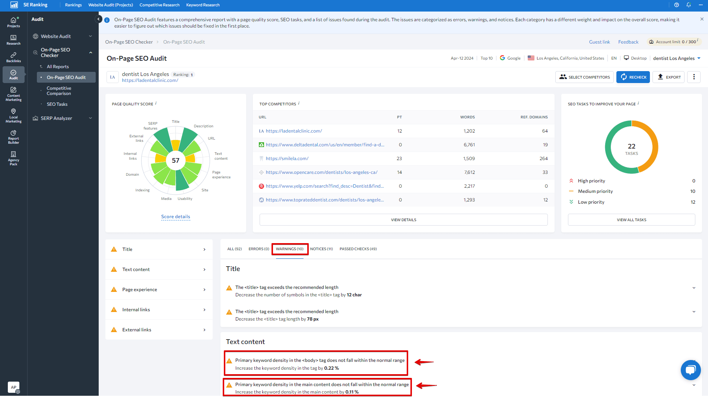
Task: Open Content Marketing in the sidebar
Action: point(13,94)
